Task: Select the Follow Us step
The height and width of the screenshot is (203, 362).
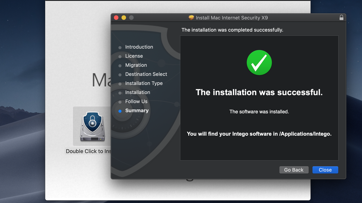Action: (x=136, y=102)
